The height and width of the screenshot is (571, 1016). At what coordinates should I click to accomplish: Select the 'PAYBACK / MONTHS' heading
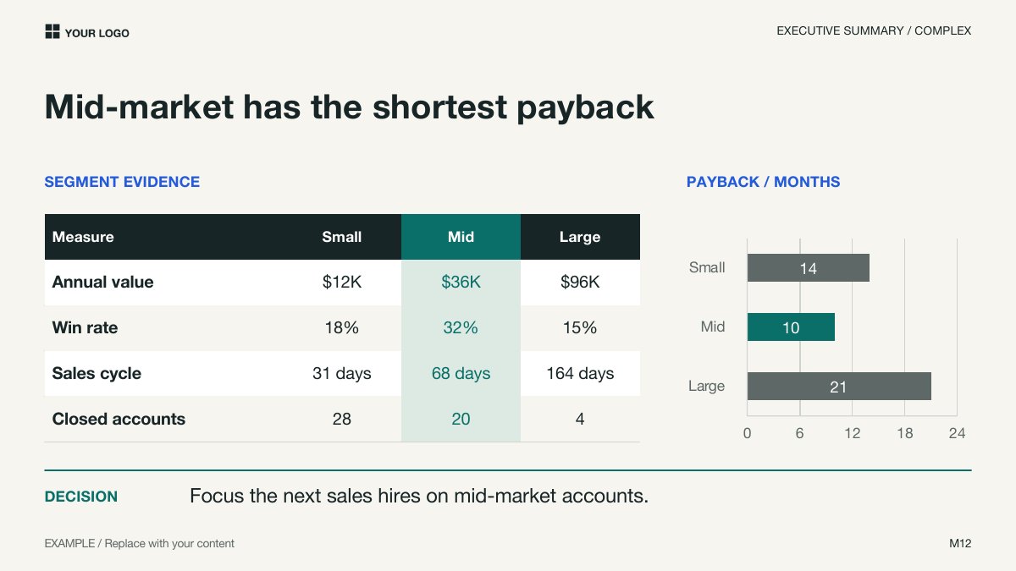click(763, 182)
